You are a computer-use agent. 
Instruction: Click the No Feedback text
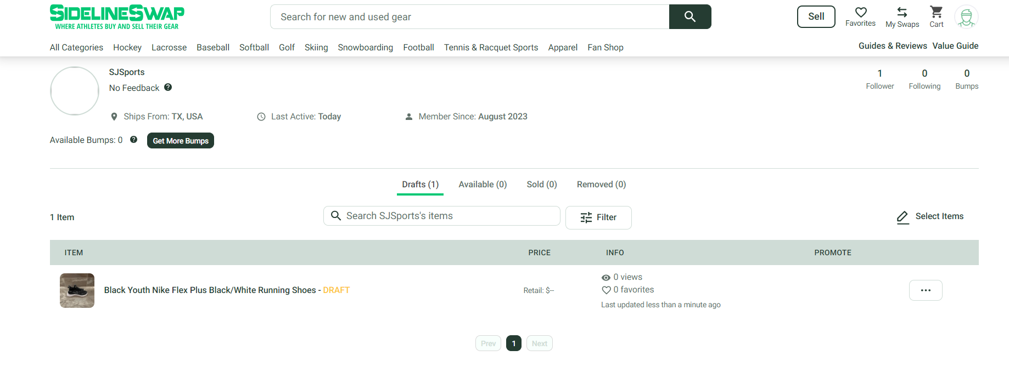(134, 88)
